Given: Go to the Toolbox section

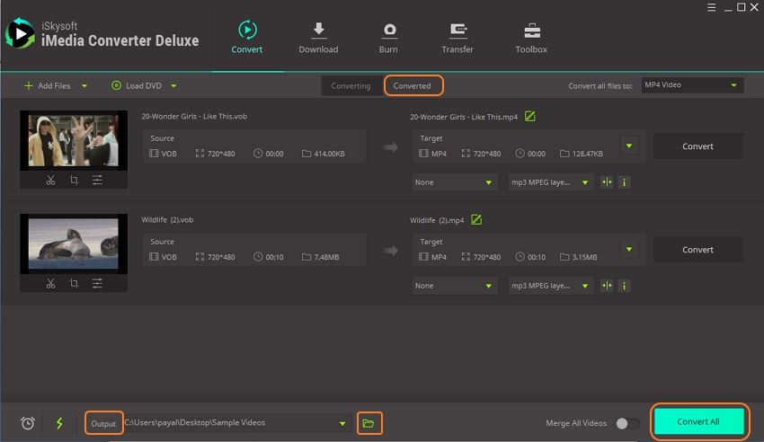Looking at the screenshot, I should (x=531, y=38).
